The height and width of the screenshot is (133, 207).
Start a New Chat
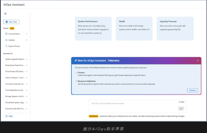click(11, 22)
